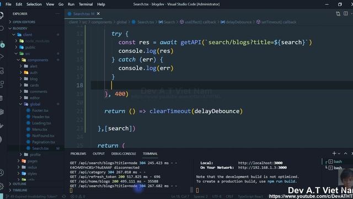353x199 pixels.
Task: Expand the comments folder
Action: click(38, 91)
